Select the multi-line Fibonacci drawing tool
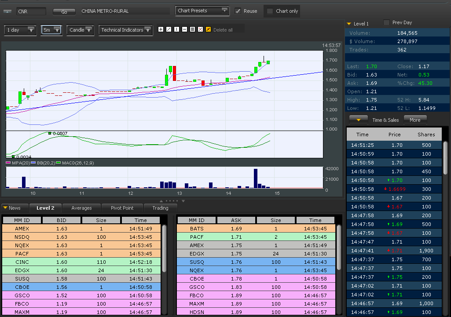451x317 pixels. 192,29
